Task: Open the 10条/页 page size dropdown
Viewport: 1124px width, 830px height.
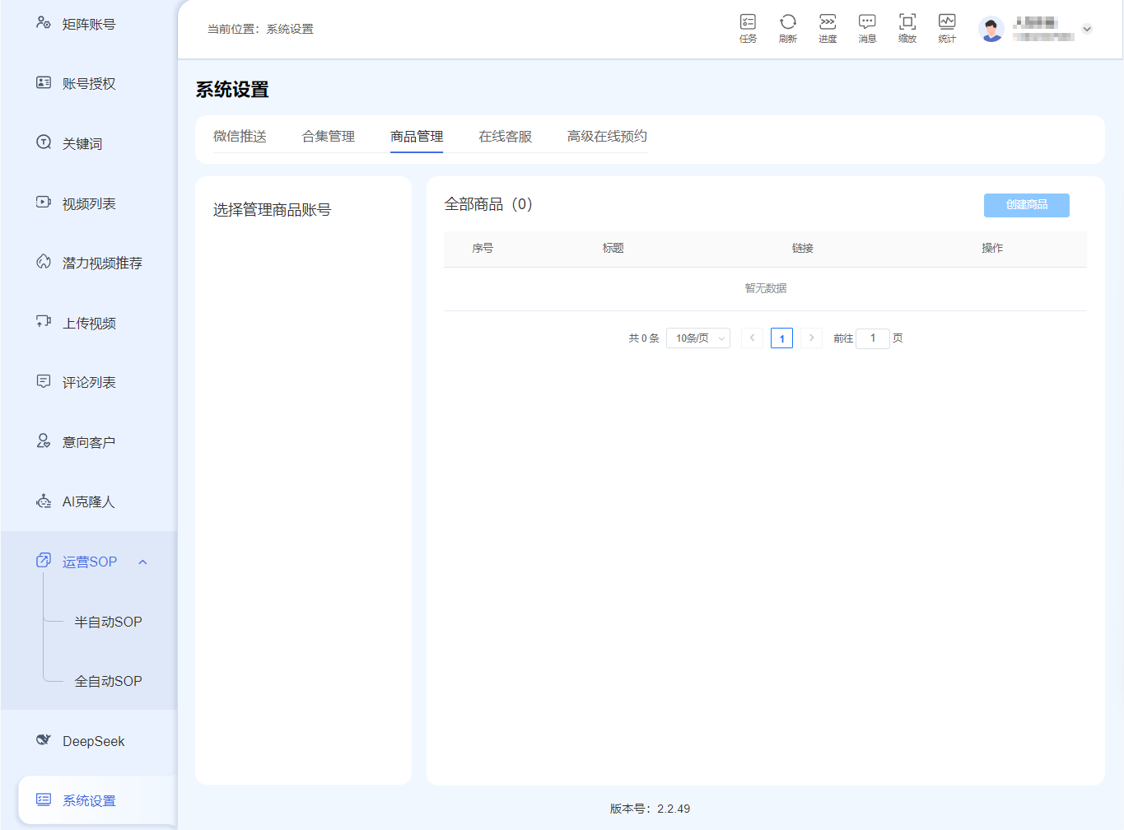Action: (698, 338)
